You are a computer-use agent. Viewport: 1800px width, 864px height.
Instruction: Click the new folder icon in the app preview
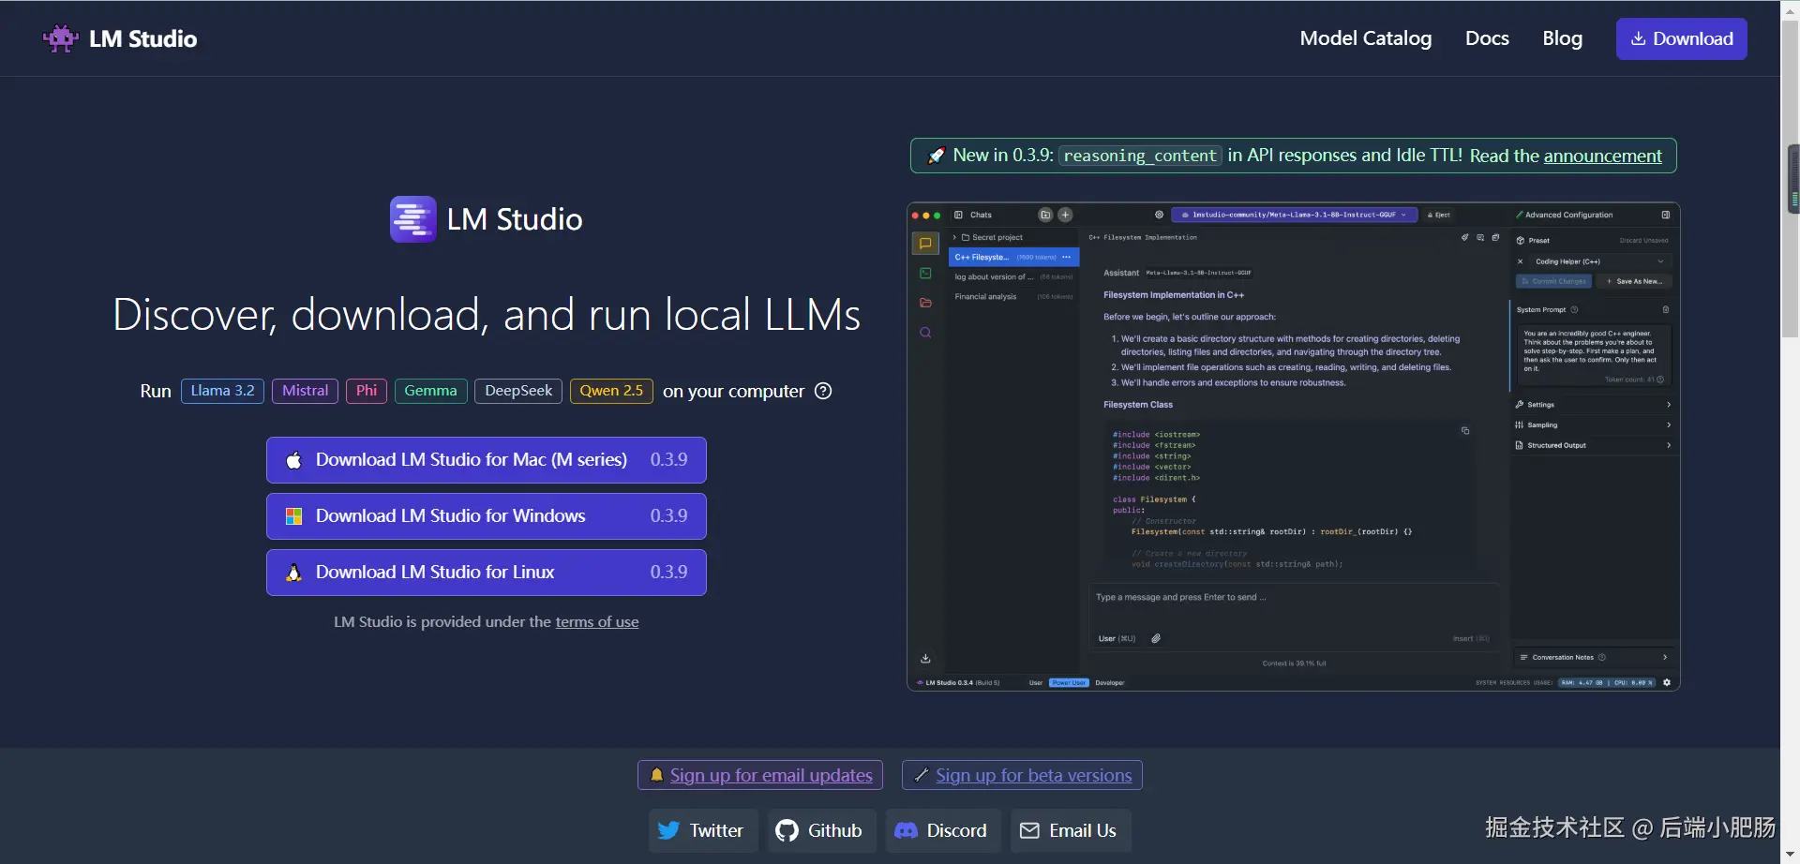[x=1045, y=215]
